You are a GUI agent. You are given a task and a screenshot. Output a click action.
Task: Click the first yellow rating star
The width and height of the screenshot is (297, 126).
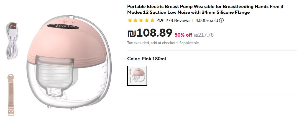coord(130,20)
